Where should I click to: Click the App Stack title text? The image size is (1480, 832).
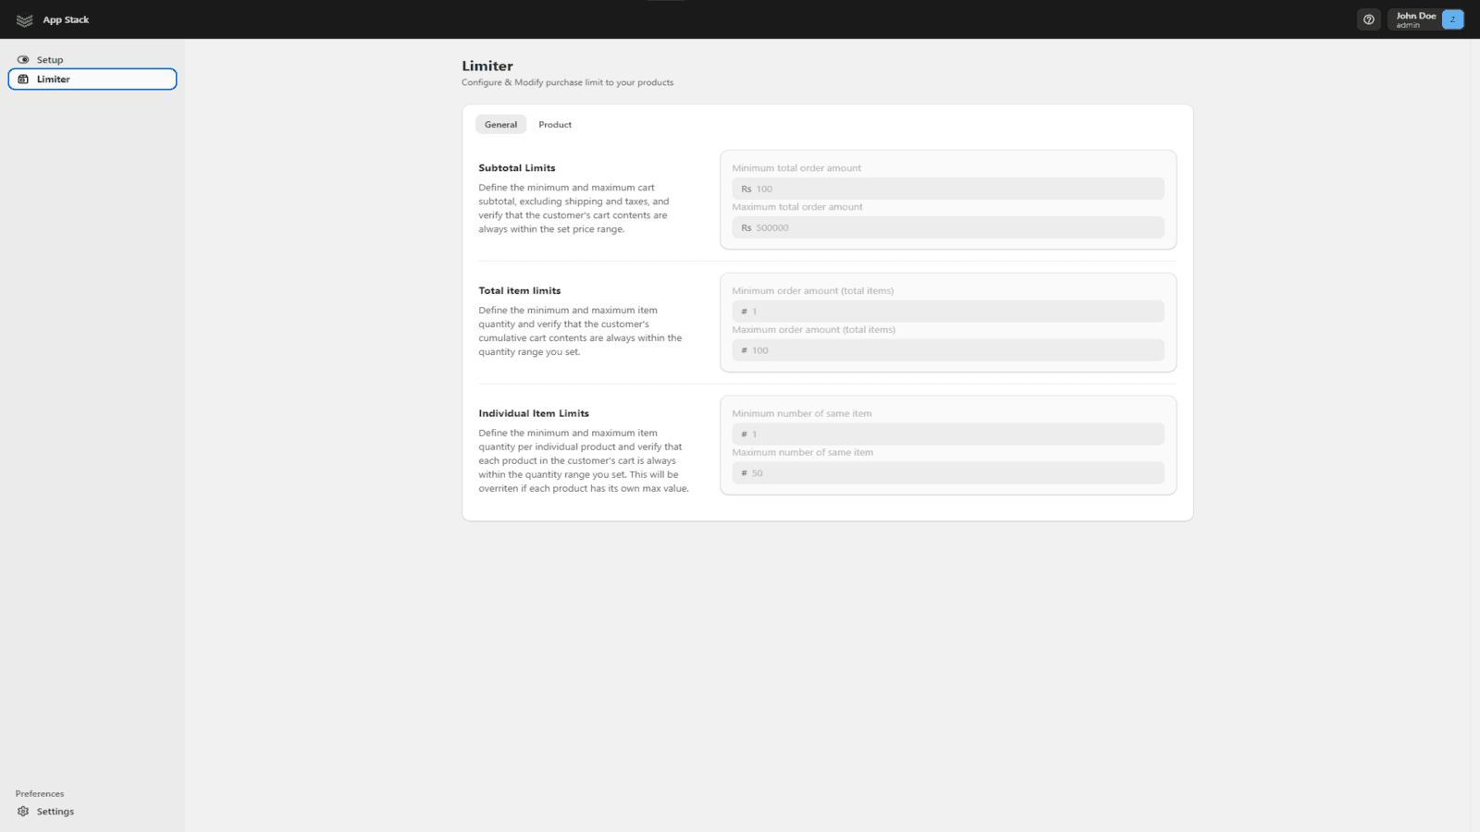click(66, 19)
